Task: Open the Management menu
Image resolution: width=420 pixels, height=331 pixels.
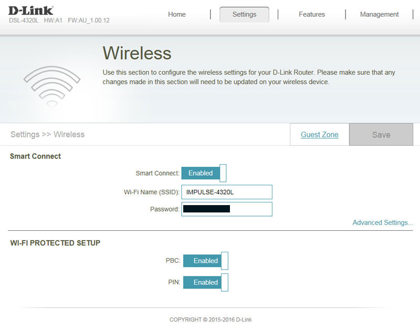Action: coord(379,15)
